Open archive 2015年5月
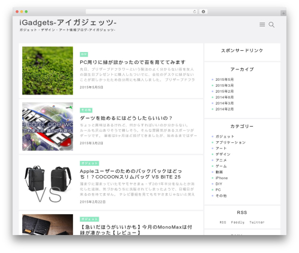The image size is (299, 253). tap(224, 80)
